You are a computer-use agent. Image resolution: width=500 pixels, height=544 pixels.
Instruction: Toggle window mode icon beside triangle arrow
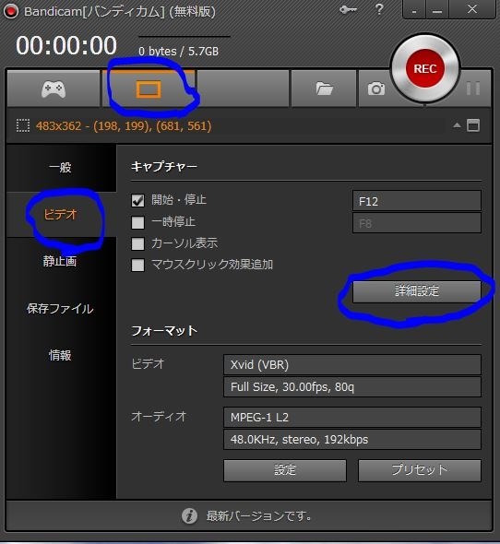pos(473,125)
